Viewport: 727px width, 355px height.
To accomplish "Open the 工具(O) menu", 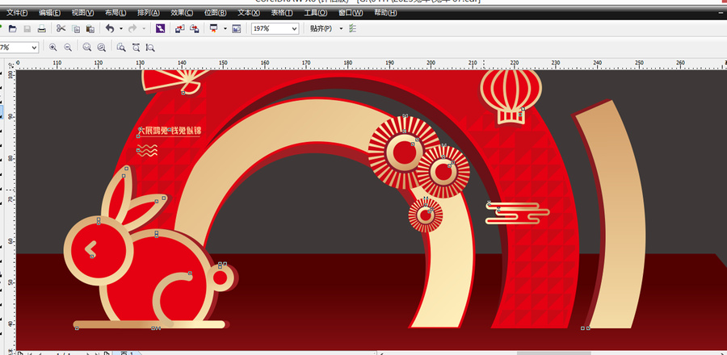I will [x=315, y=13].
